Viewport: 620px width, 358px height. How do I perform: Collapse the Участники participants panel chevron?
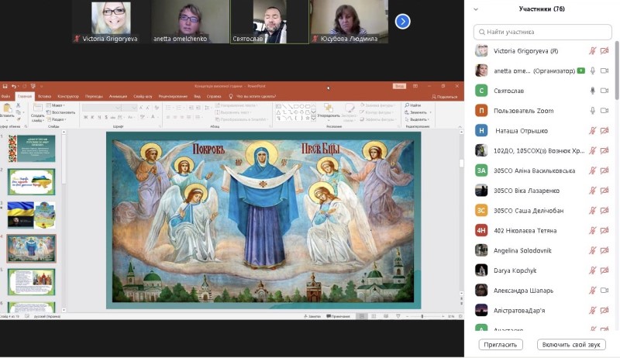click(476, 9)
